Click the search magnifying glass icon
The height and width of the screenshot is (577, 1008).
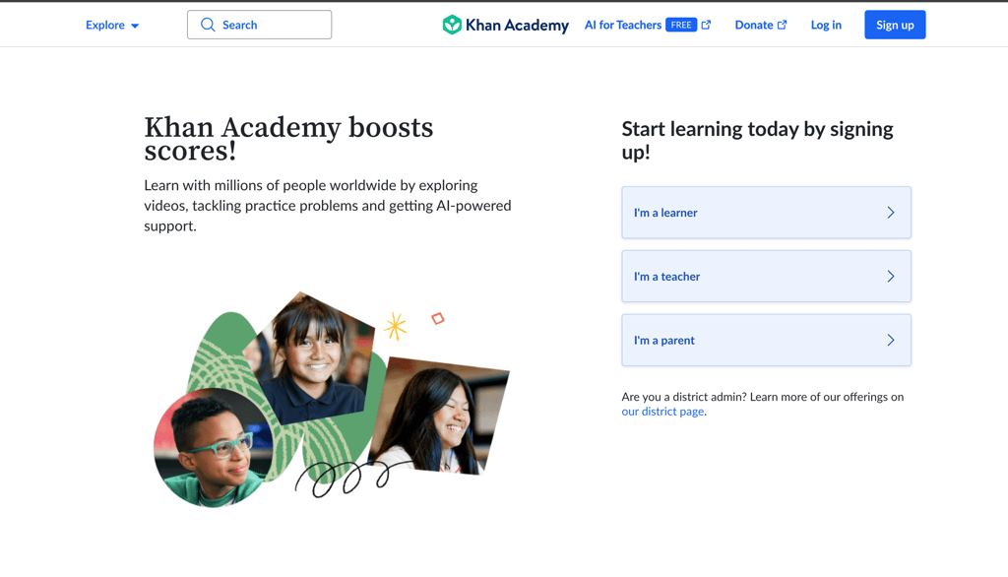coord(207,24)
